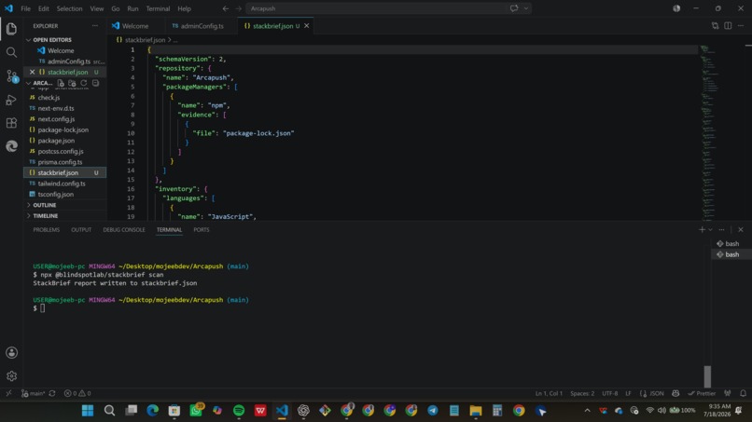Refresh the Explorer file tree
The image size is (752, 422).
[x=83, y=83]
